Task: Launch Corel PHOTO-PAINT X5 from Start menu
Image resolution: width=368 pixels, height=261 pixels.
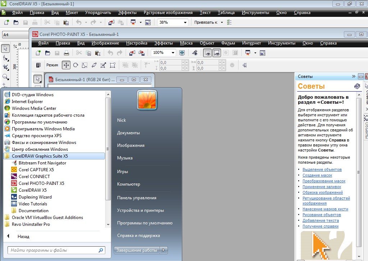Action: point(41,183)
